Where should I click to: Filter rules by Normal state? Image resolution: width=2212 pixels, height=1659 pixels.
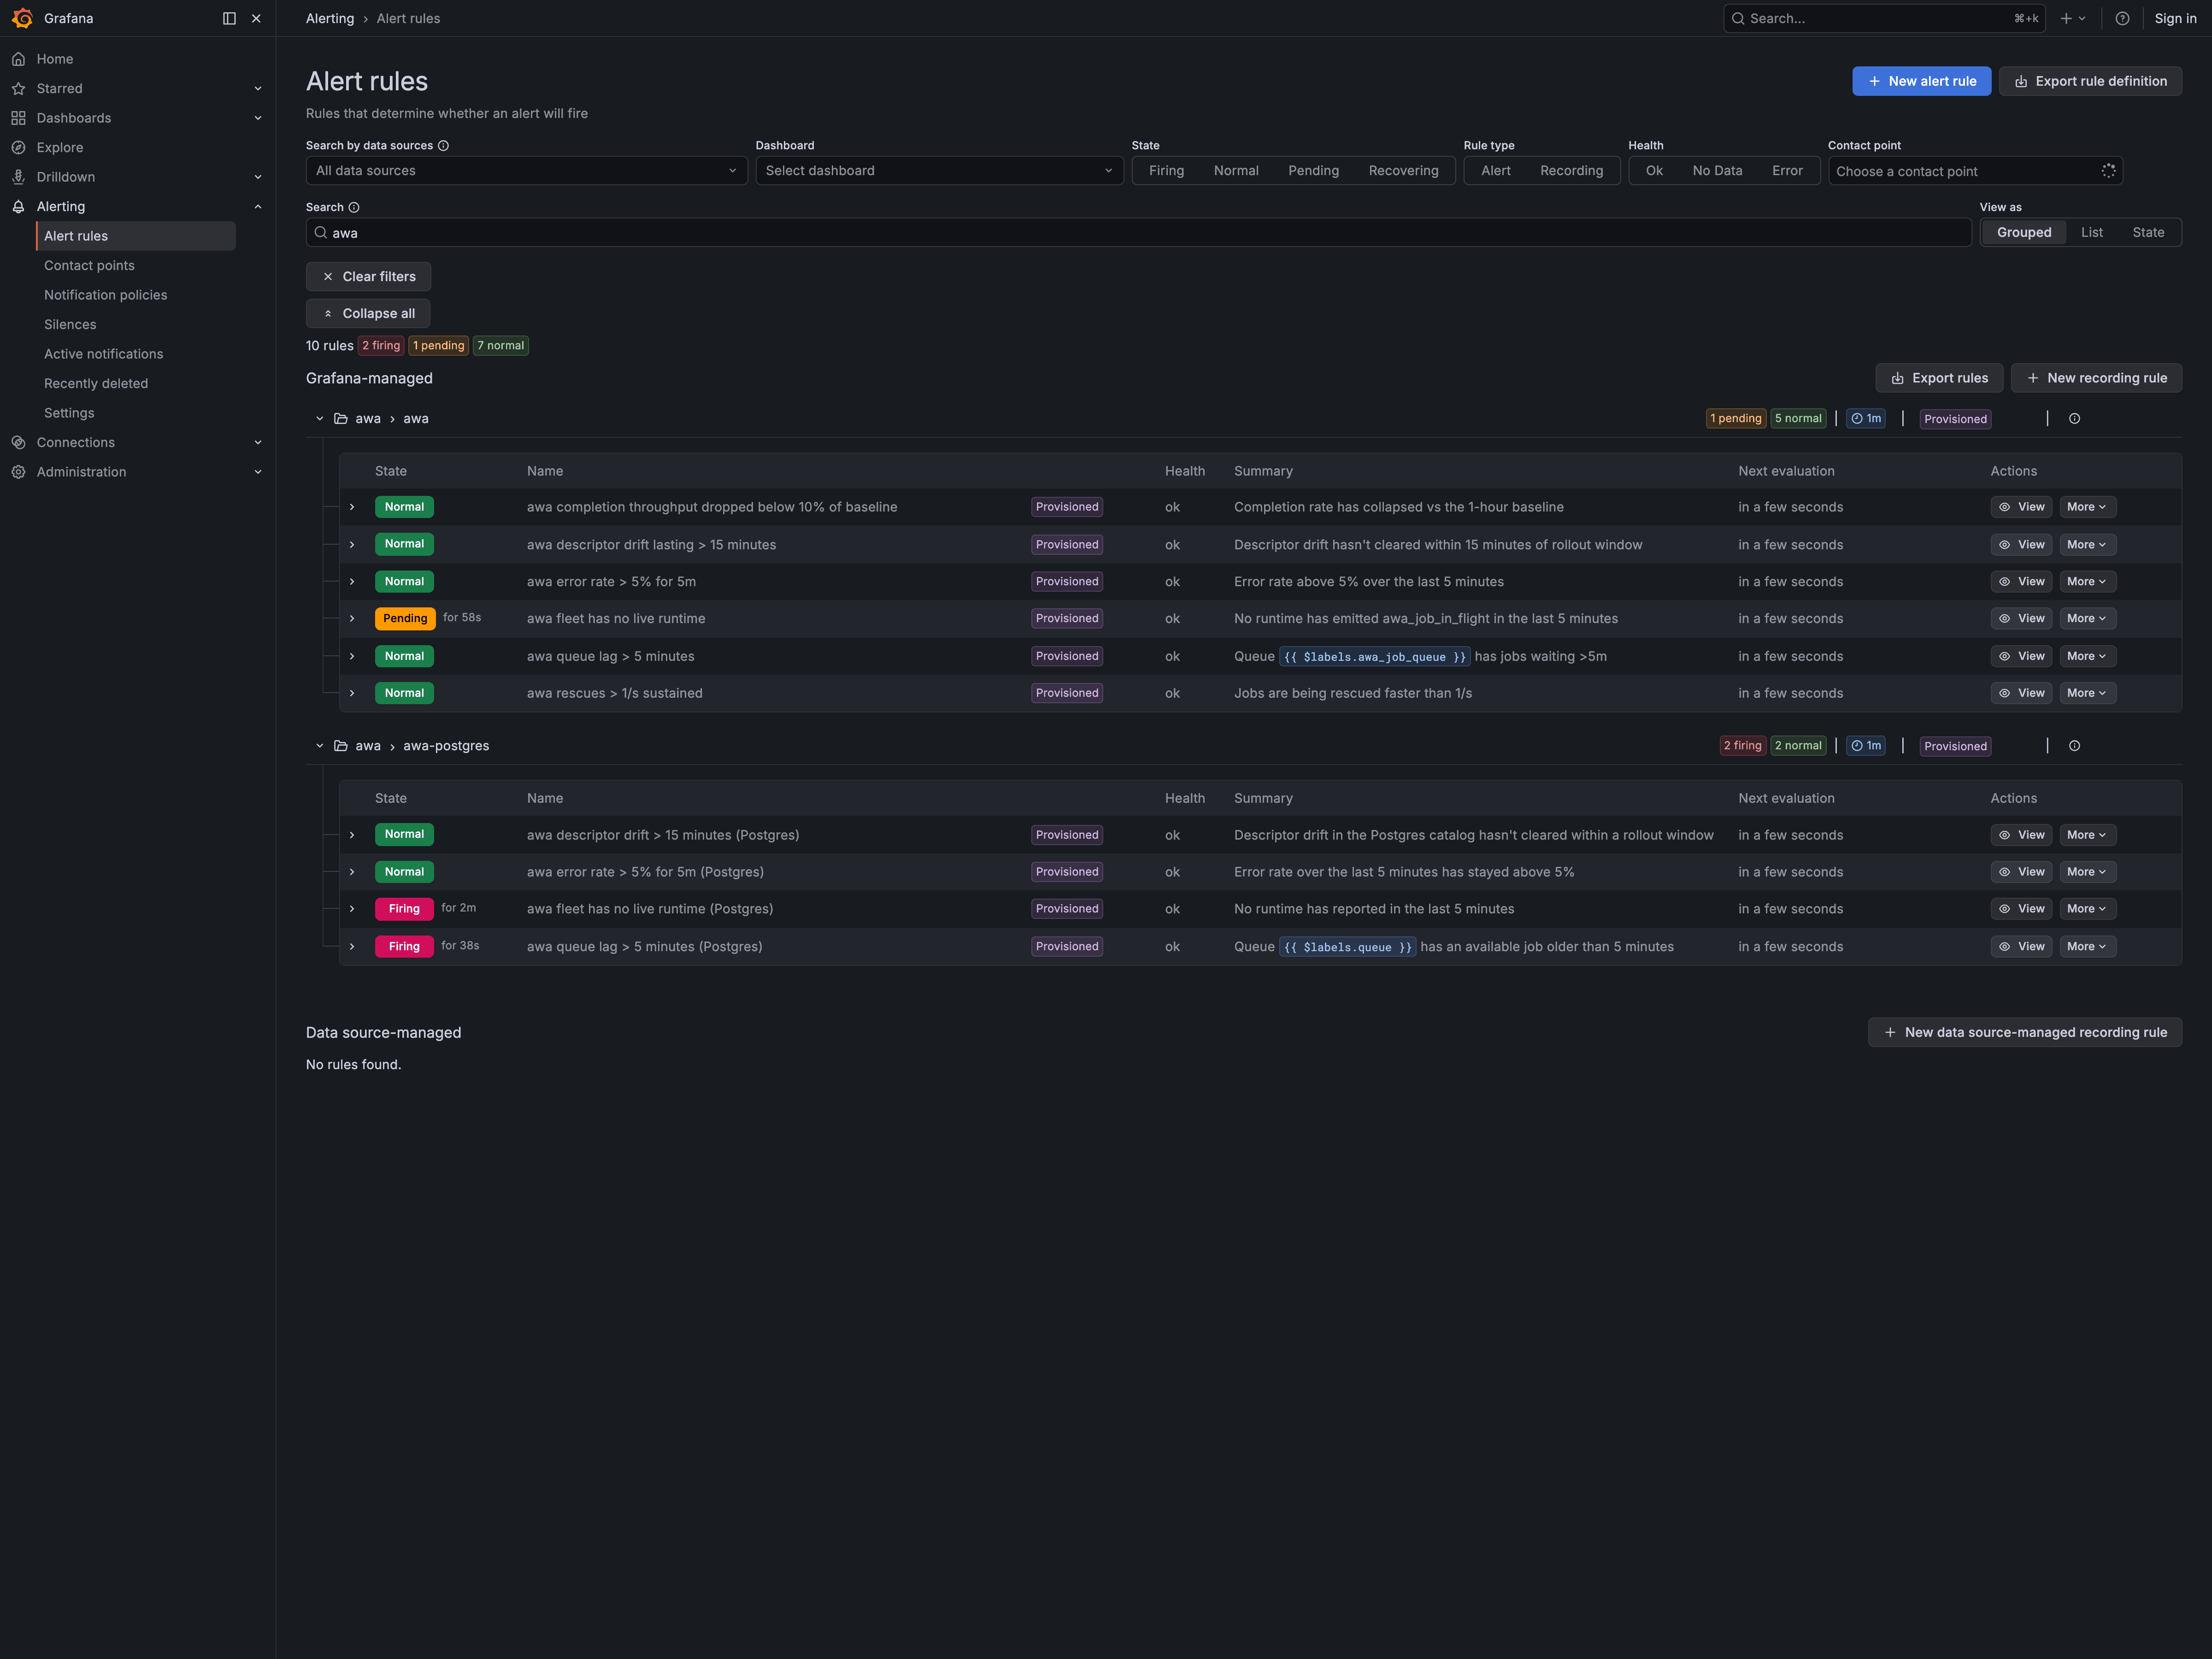click(1236, 171)
